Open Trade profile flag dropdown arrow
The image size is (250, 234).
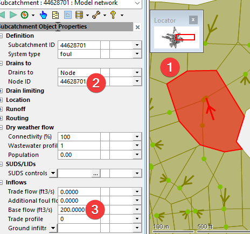tap(137, 219)
